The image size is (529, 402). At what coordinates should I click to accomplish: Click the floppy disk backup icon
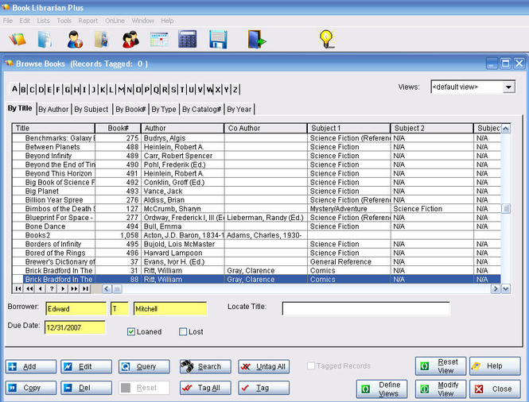[x=218, y=39]
